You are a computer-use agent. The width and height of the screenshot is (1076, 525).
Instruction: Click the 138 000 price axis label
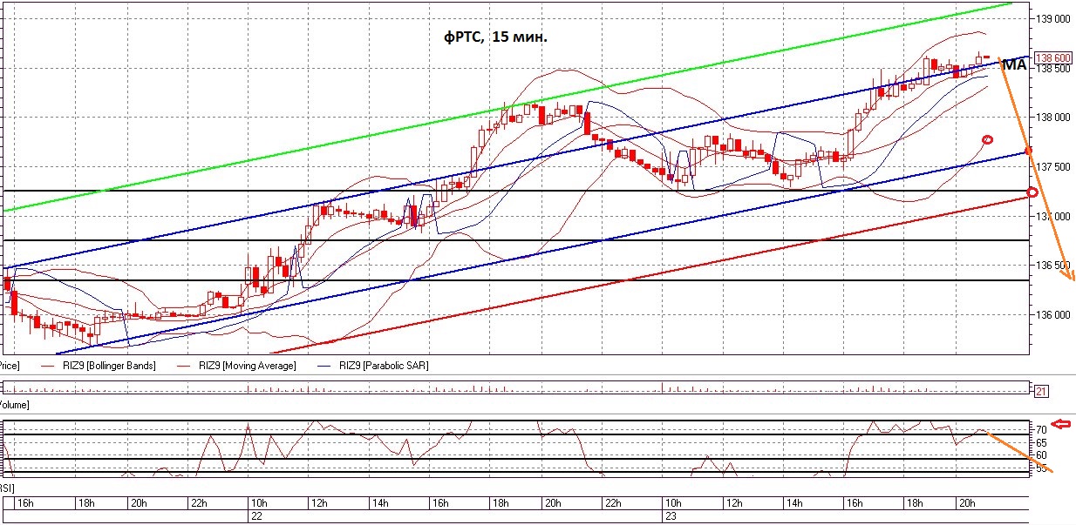coord(1052,118)
